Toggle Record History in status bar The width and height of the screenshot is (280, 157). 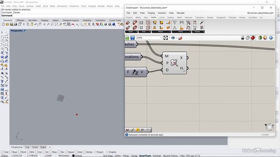171,156
